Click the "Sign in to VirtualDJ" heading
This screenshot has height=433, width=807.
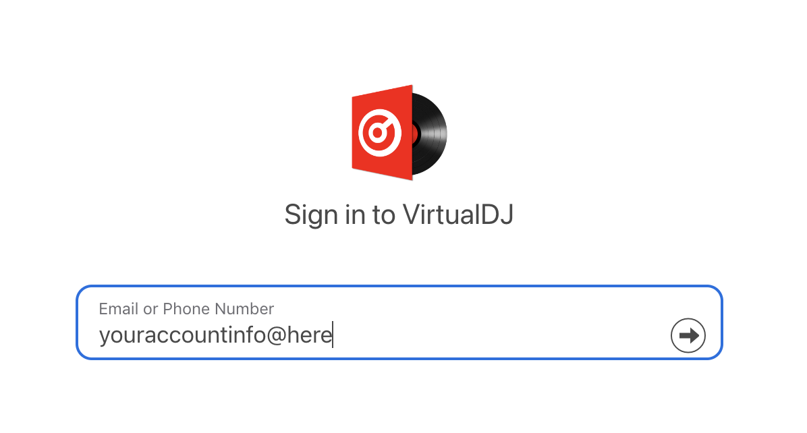coord(399,214)
